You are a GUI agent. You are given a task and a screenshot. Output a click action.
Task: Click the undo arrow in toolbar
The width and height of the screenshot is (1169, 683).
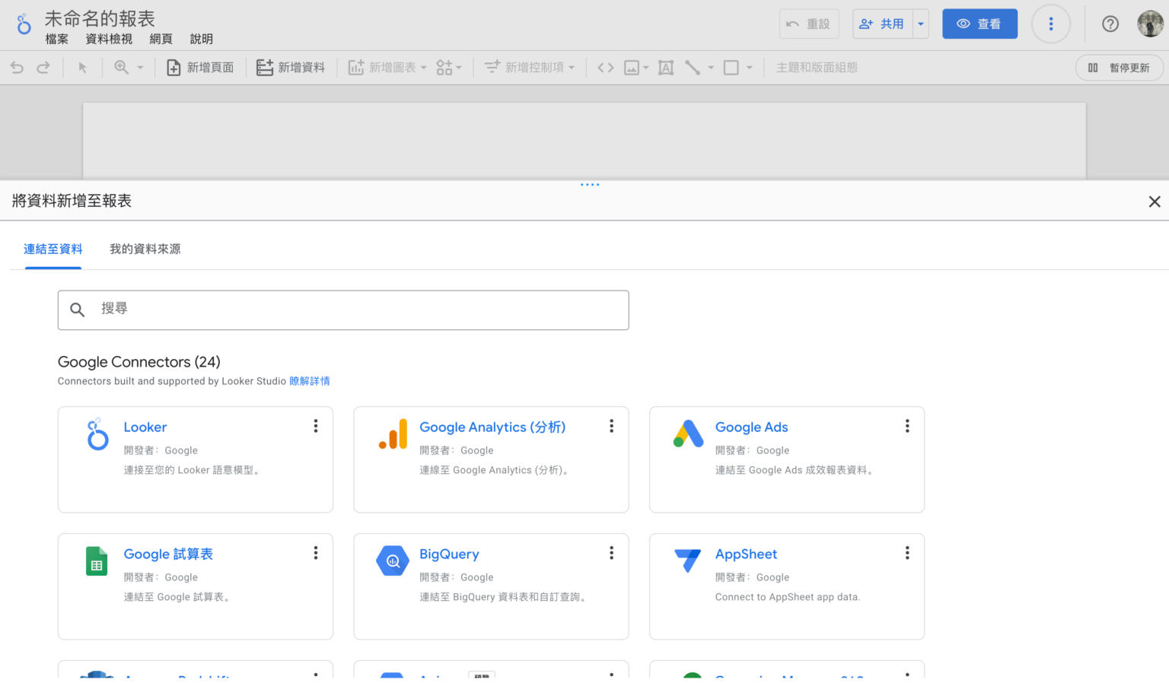(x=17, y=68)
